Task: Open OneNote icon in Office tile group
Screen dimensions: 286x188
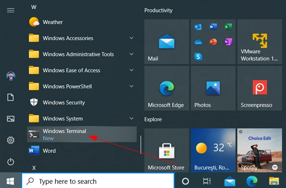Action: [x=228, y=42]
